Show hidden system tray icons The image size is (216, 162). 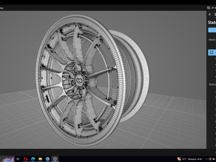point(207,159)
